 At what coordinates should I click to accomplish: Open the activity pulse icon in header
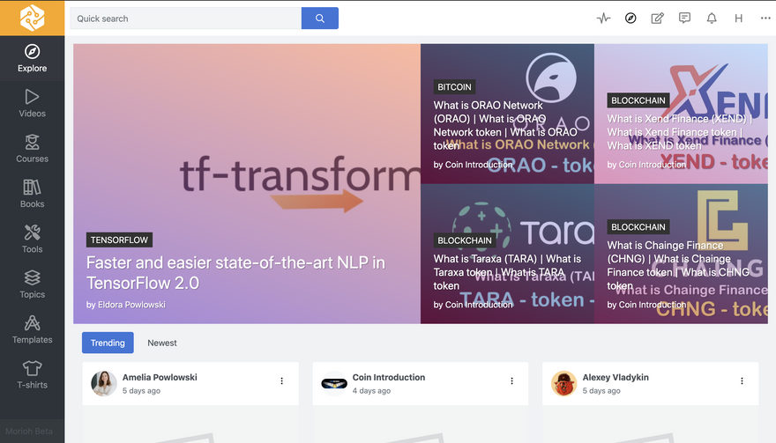(603, 18)
